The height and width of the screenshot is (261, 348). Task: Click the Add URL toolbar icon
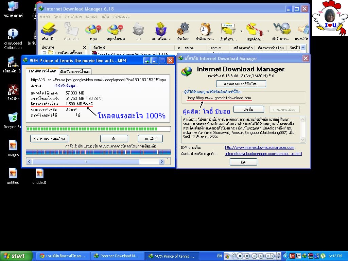[x=49, y=31]
